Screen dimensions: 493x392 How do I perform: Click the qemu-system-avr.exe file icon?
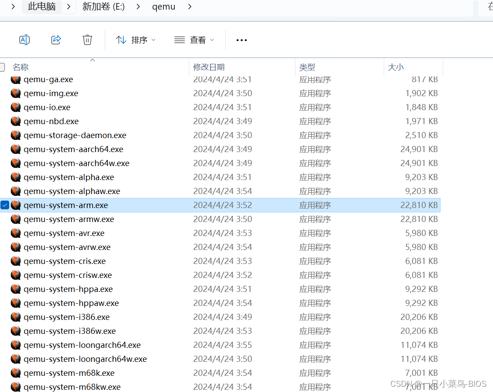(x=16, y=233)
